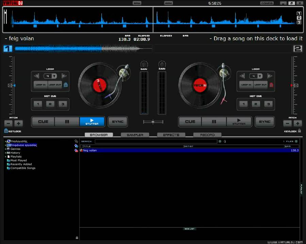Viewport: 306px width, 244px height.
Task: Click the browser search input field
Action: (x=156, y=141)
